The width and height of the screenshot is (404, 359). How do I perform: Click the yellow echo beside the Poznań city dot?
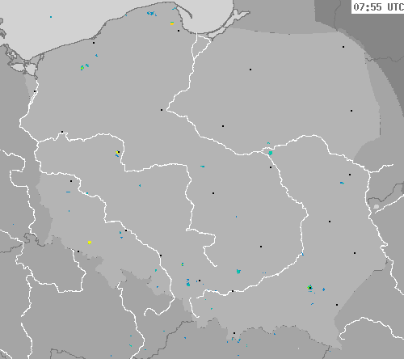pos(118,153)
